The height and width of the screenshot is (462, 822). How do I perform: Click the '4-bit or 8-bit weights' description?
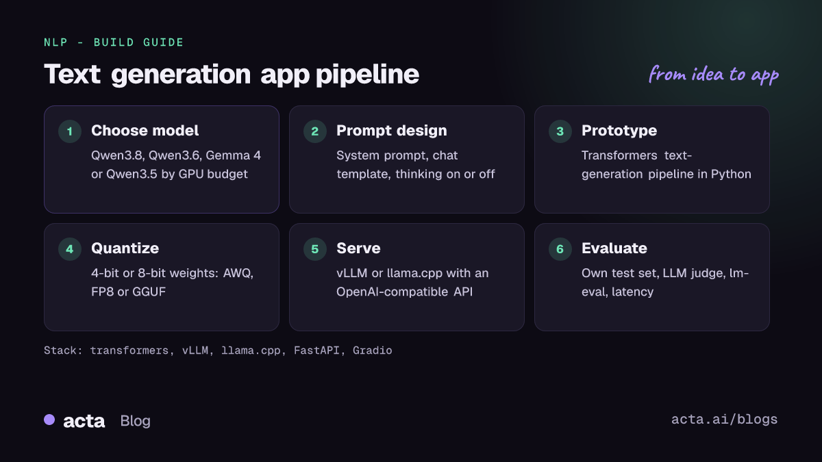pos(173,283)
